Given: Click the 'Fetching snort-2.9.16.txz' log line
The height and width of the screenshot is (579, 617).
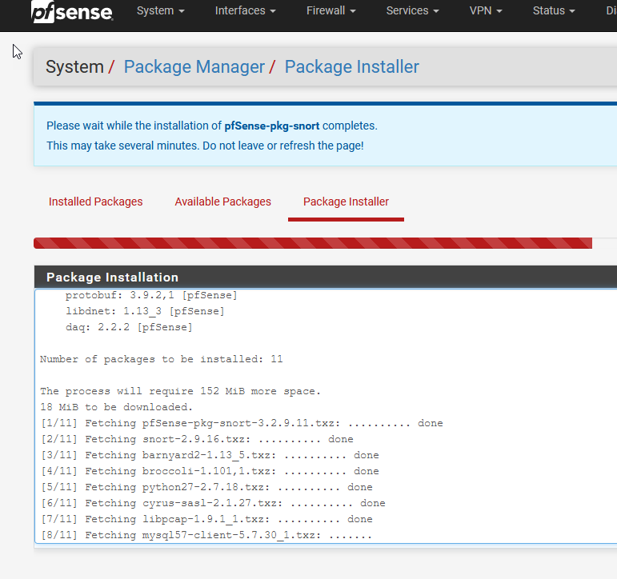Looking at the screenshot, I should click(198, 439).
